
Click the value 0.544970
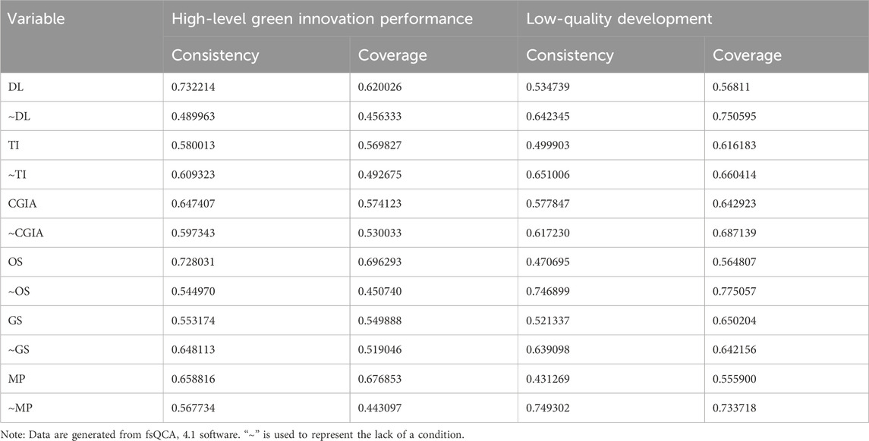[x=194, y=291]
